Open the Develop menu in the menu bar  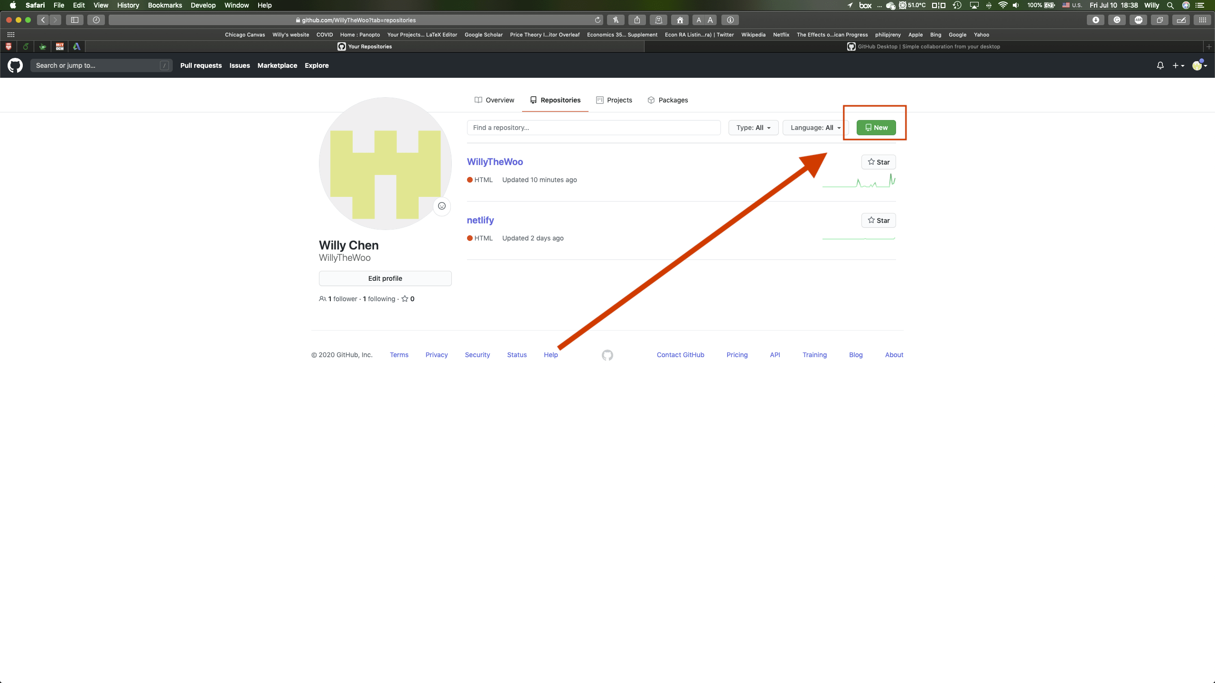point(203,5)
